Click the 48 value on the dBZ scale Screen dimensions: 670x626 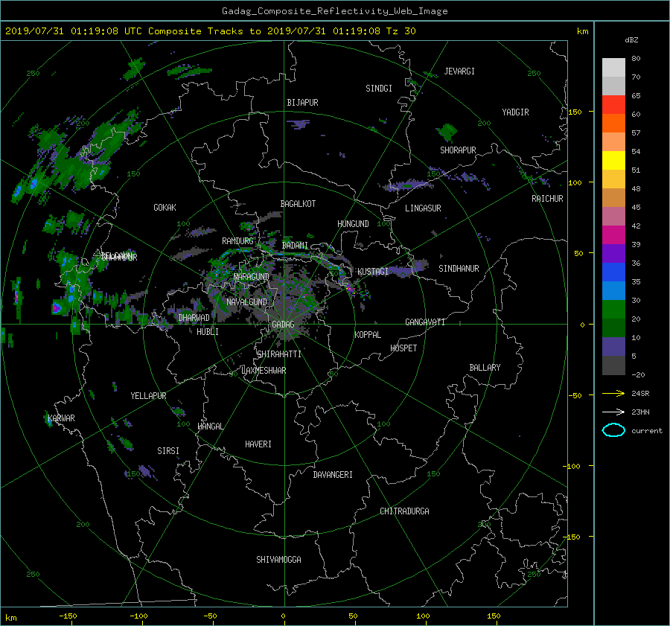tap(636, 188)
